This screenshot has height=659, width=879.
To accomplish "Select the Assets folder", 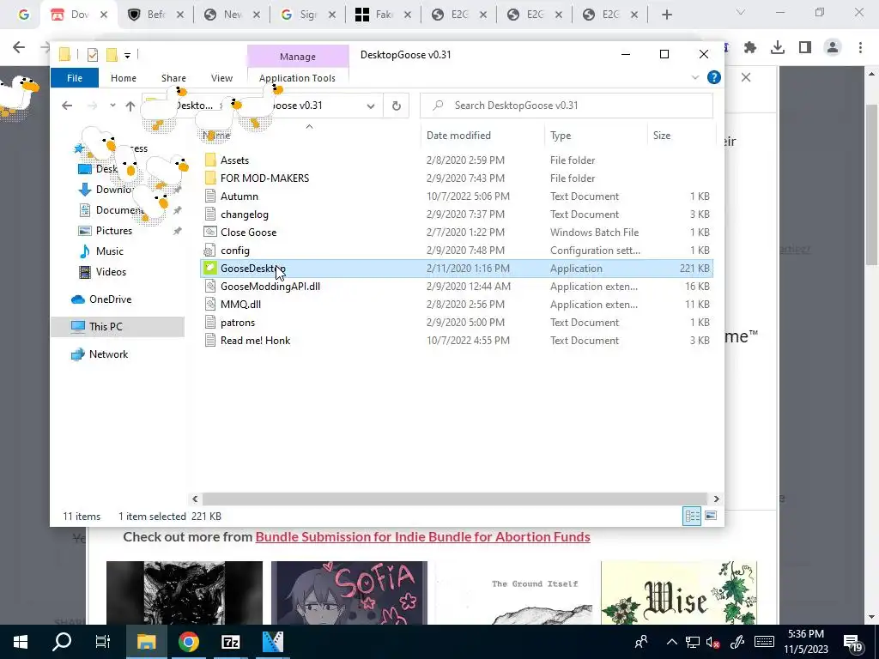I will coord(457,160).
